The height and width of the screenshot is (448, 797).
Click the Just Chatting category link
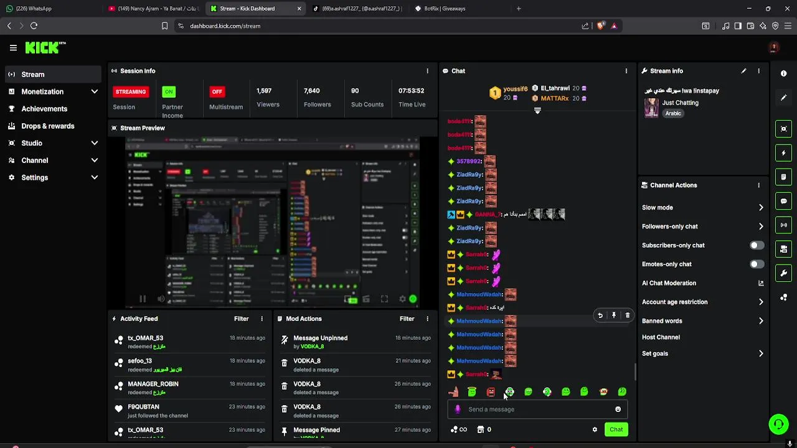click(x=680, y=103)
